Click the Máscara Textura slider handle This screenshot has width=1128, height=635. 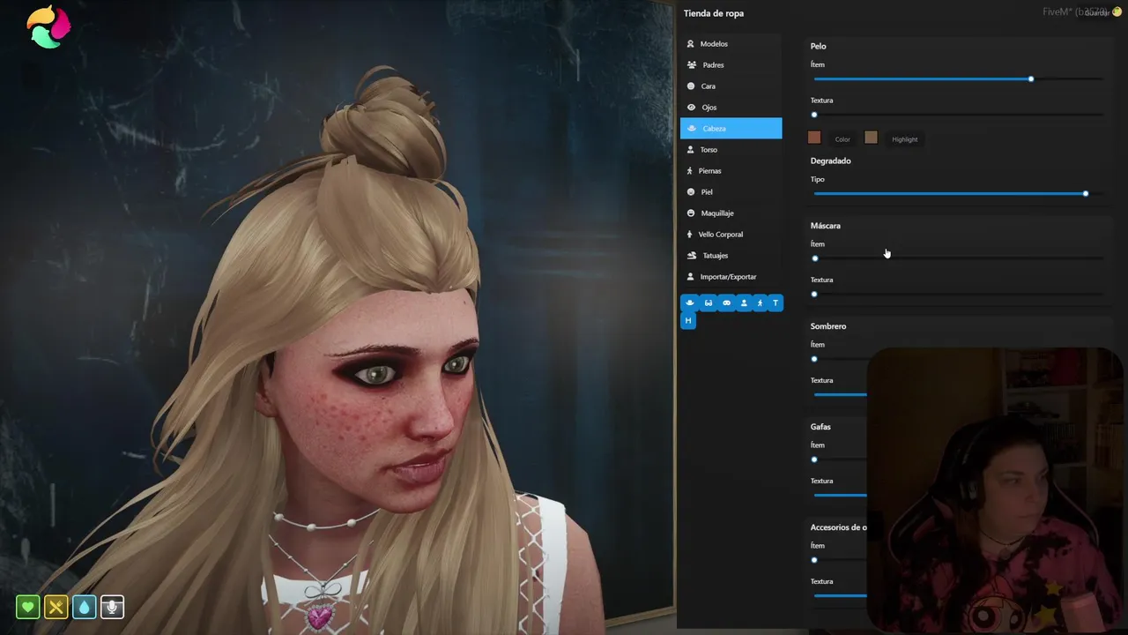[x=814, y=295]
